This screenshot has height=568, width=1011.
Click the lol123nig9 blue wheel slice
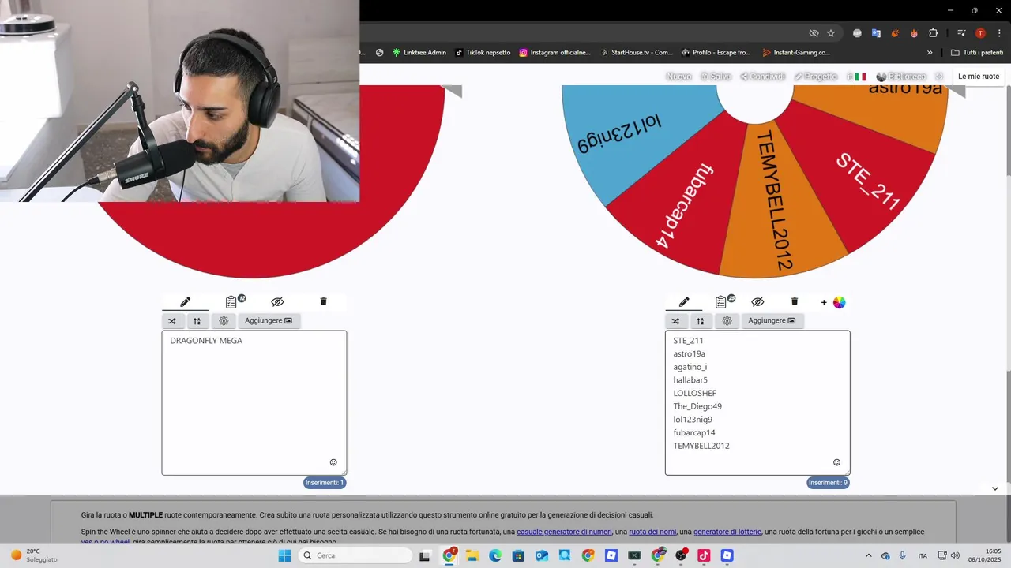632,134
